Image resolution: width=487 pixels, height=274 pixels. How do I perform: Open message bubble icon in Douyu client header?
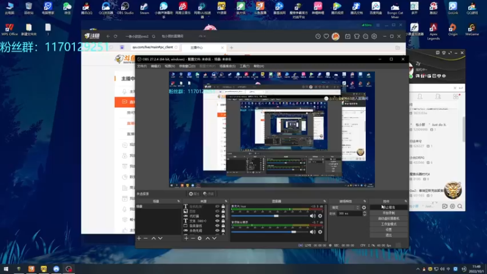(366, 37)
